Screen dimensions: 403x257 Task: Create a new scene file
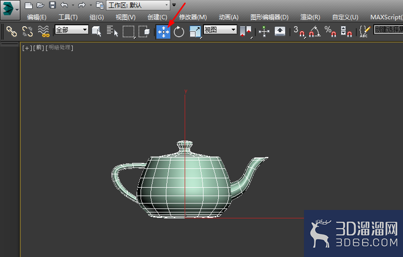pyautogui.click(x=29, y=5)
